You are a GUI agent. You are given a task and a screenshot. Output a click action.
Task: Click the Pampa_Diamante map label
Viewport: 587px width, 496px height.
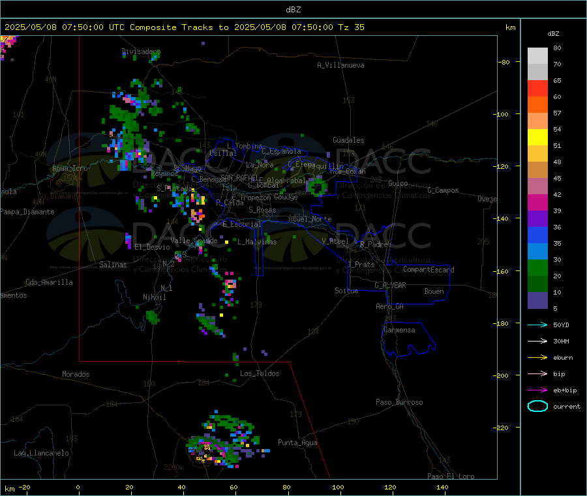point(27,212)
